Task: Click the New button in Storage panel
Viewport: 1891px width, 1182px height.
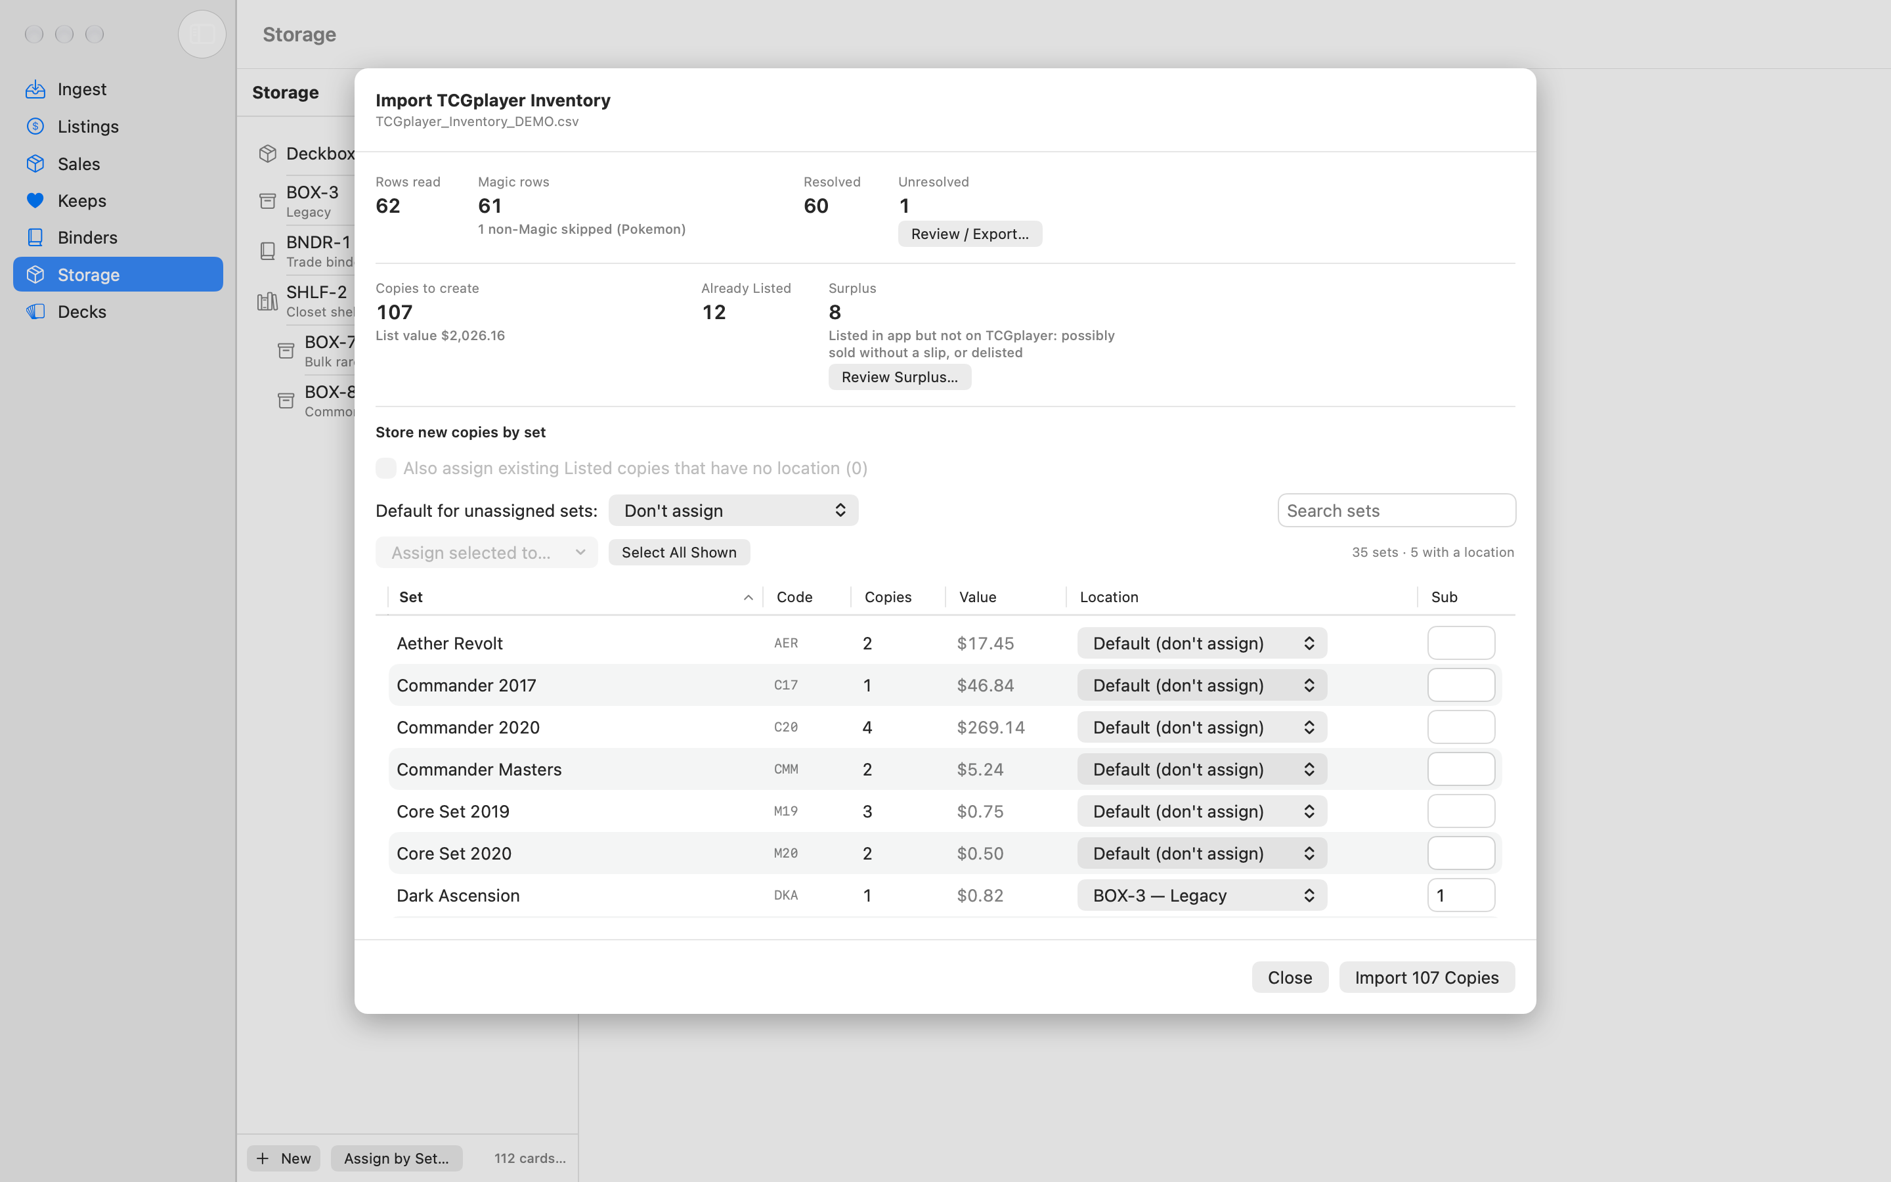Action: pos(284,1158)
